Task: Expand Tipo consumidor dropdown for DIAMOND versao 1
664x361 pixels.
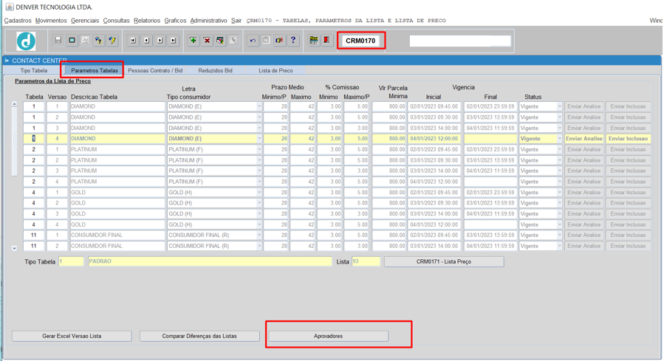Action: tap(259, 106)
